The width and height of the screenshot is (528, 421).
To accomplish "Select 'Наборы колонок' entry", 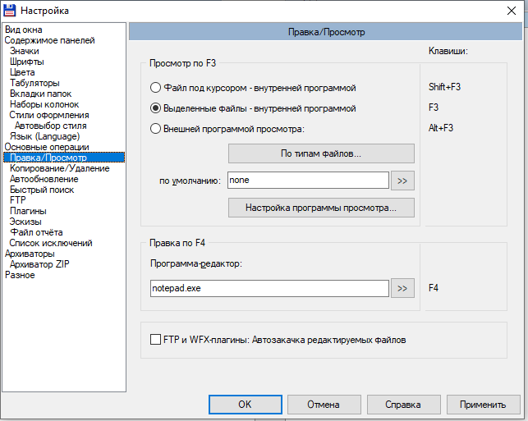I will (44, 104).
